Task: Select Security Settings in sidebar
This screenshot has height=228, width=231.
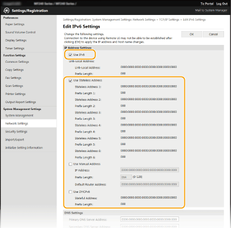Action: pos(16,131)
